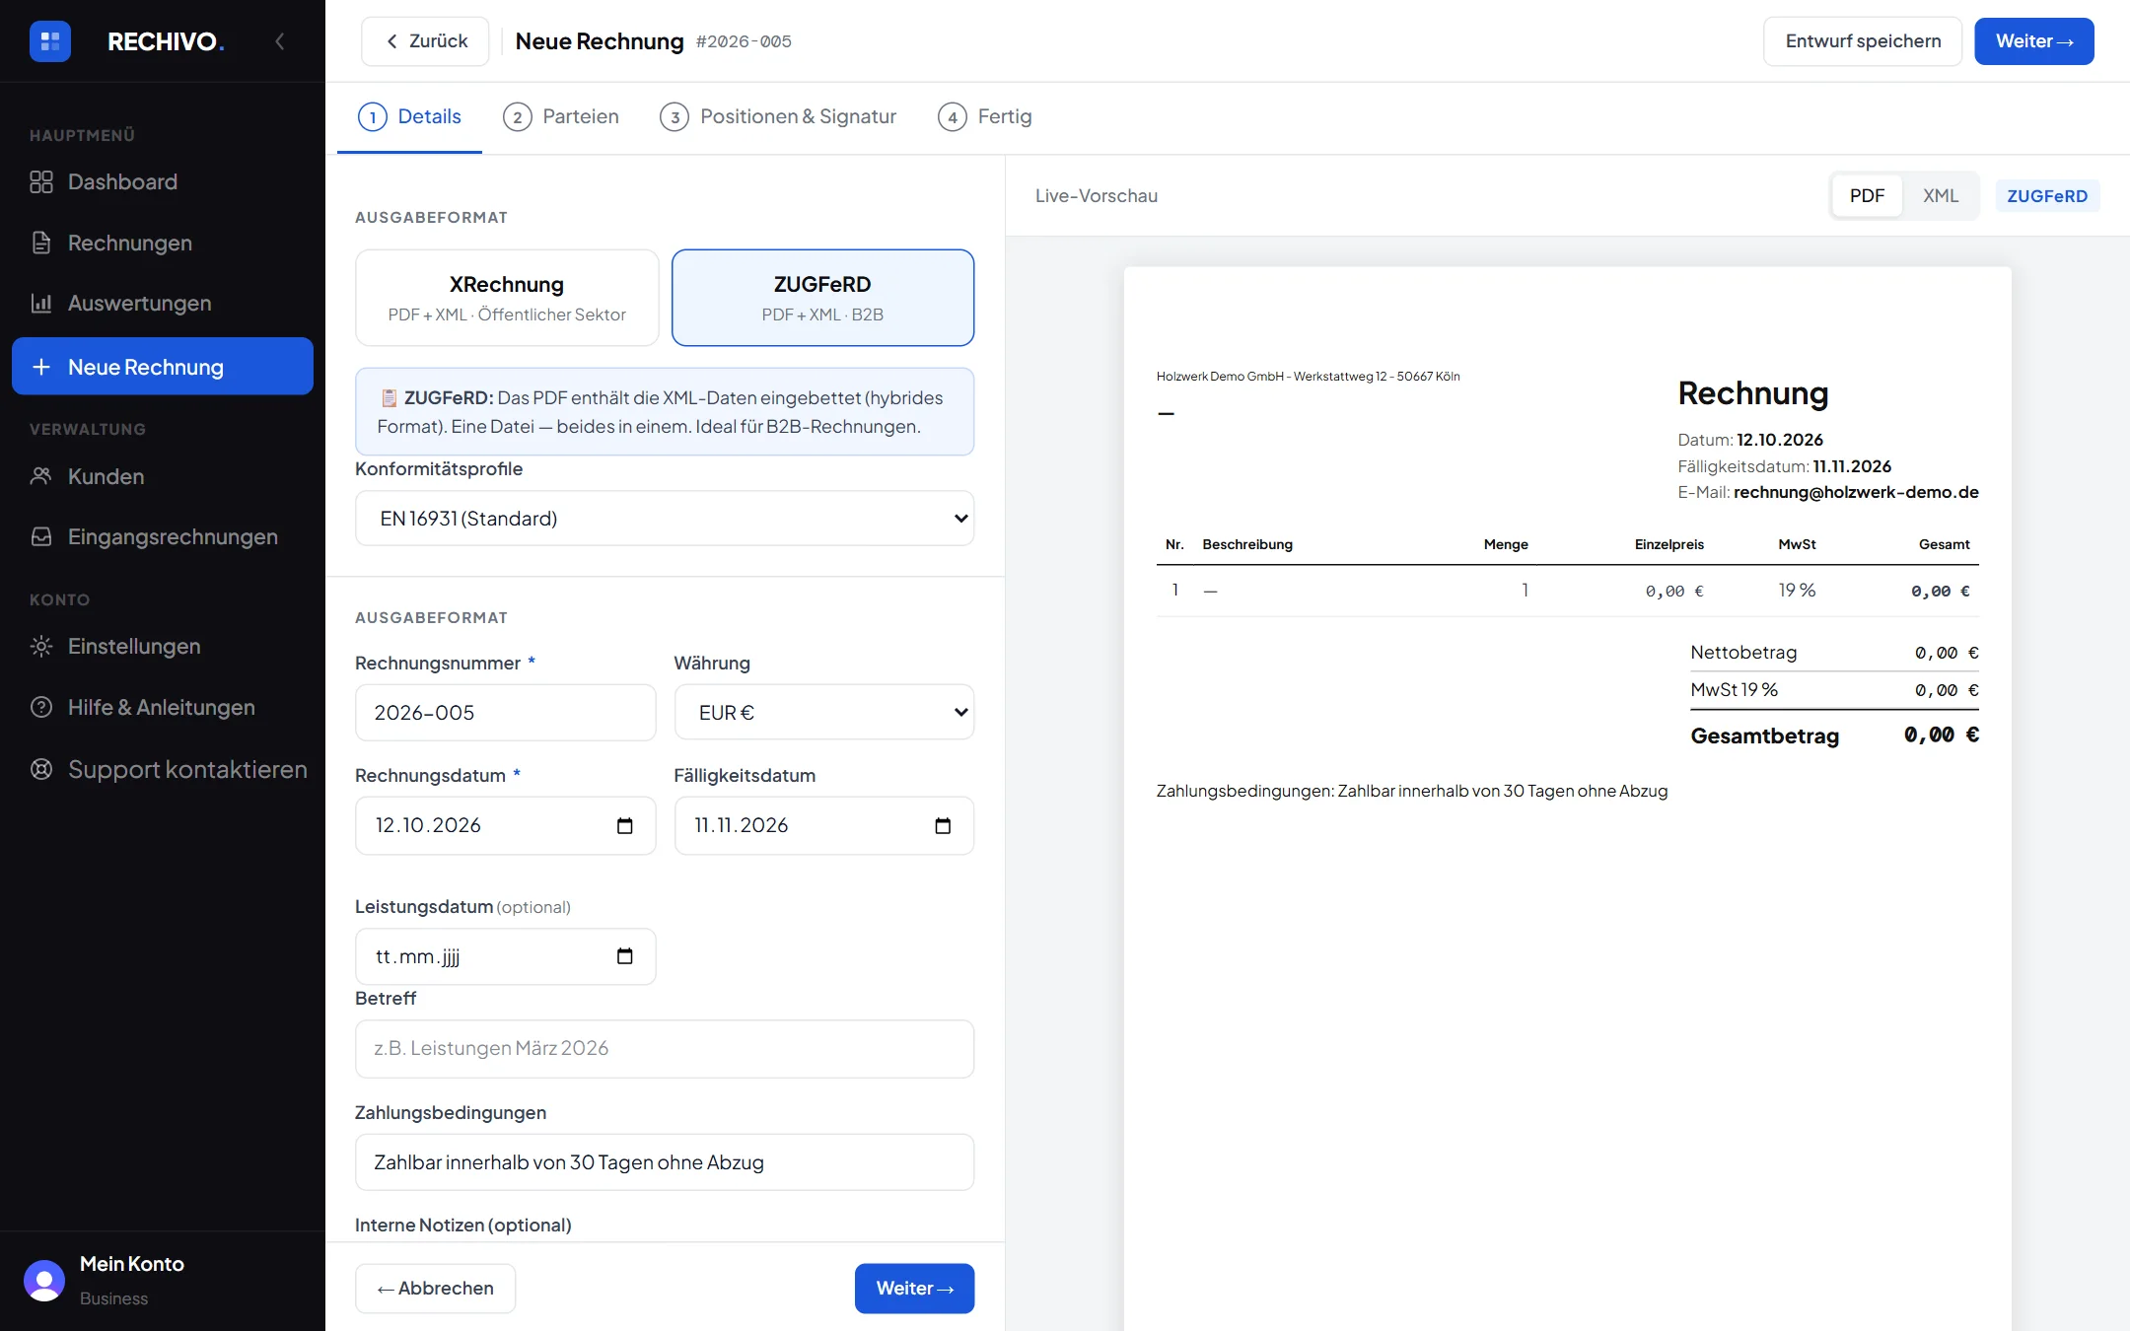This screenshot has height=1331, width=2130.
Task: Click the Rechnungen document icon
Action: tap(41, 243)
